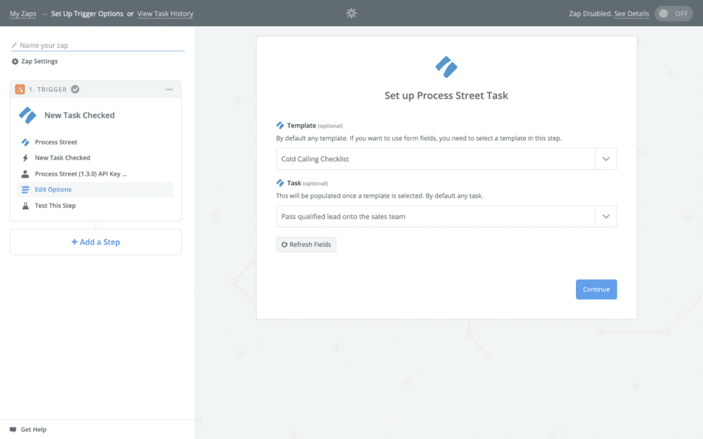Open See Details link
Viewport: 703px width, 439px height.
point(632,14)
